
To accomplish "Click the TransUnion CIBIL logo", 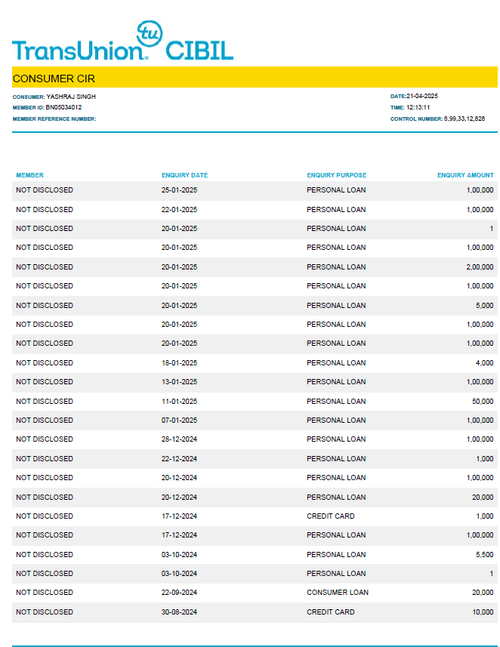I will (x=122, y=47).
